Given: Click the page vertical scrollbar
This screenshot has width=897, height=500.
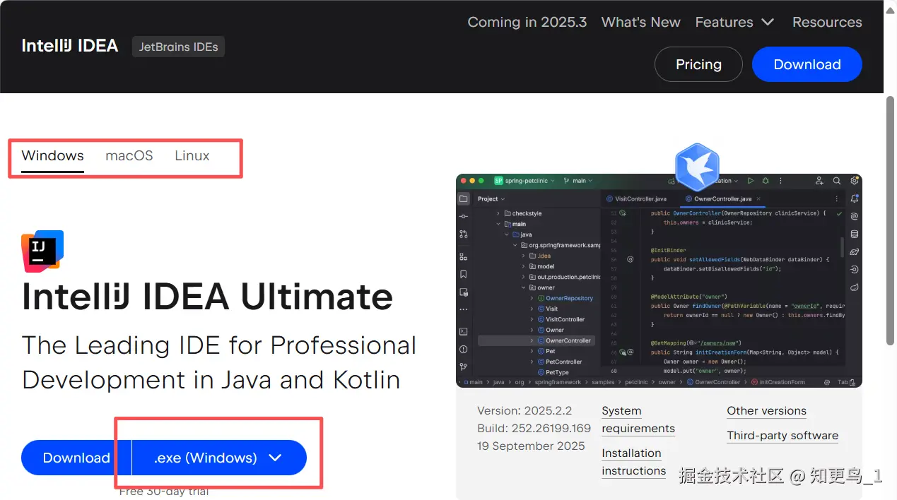Looking at the screenshot, I should pos(891,220).
